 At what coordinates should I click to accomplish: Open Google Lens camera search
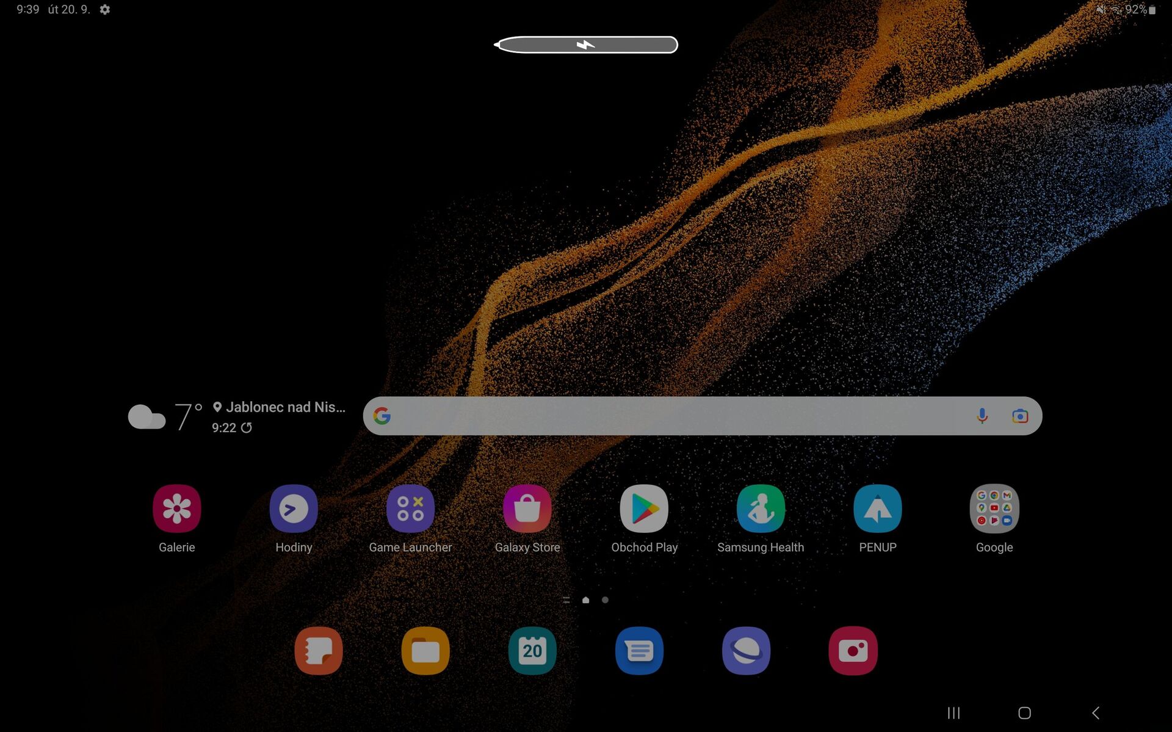pyautogui.click(x=1020, y=416)
